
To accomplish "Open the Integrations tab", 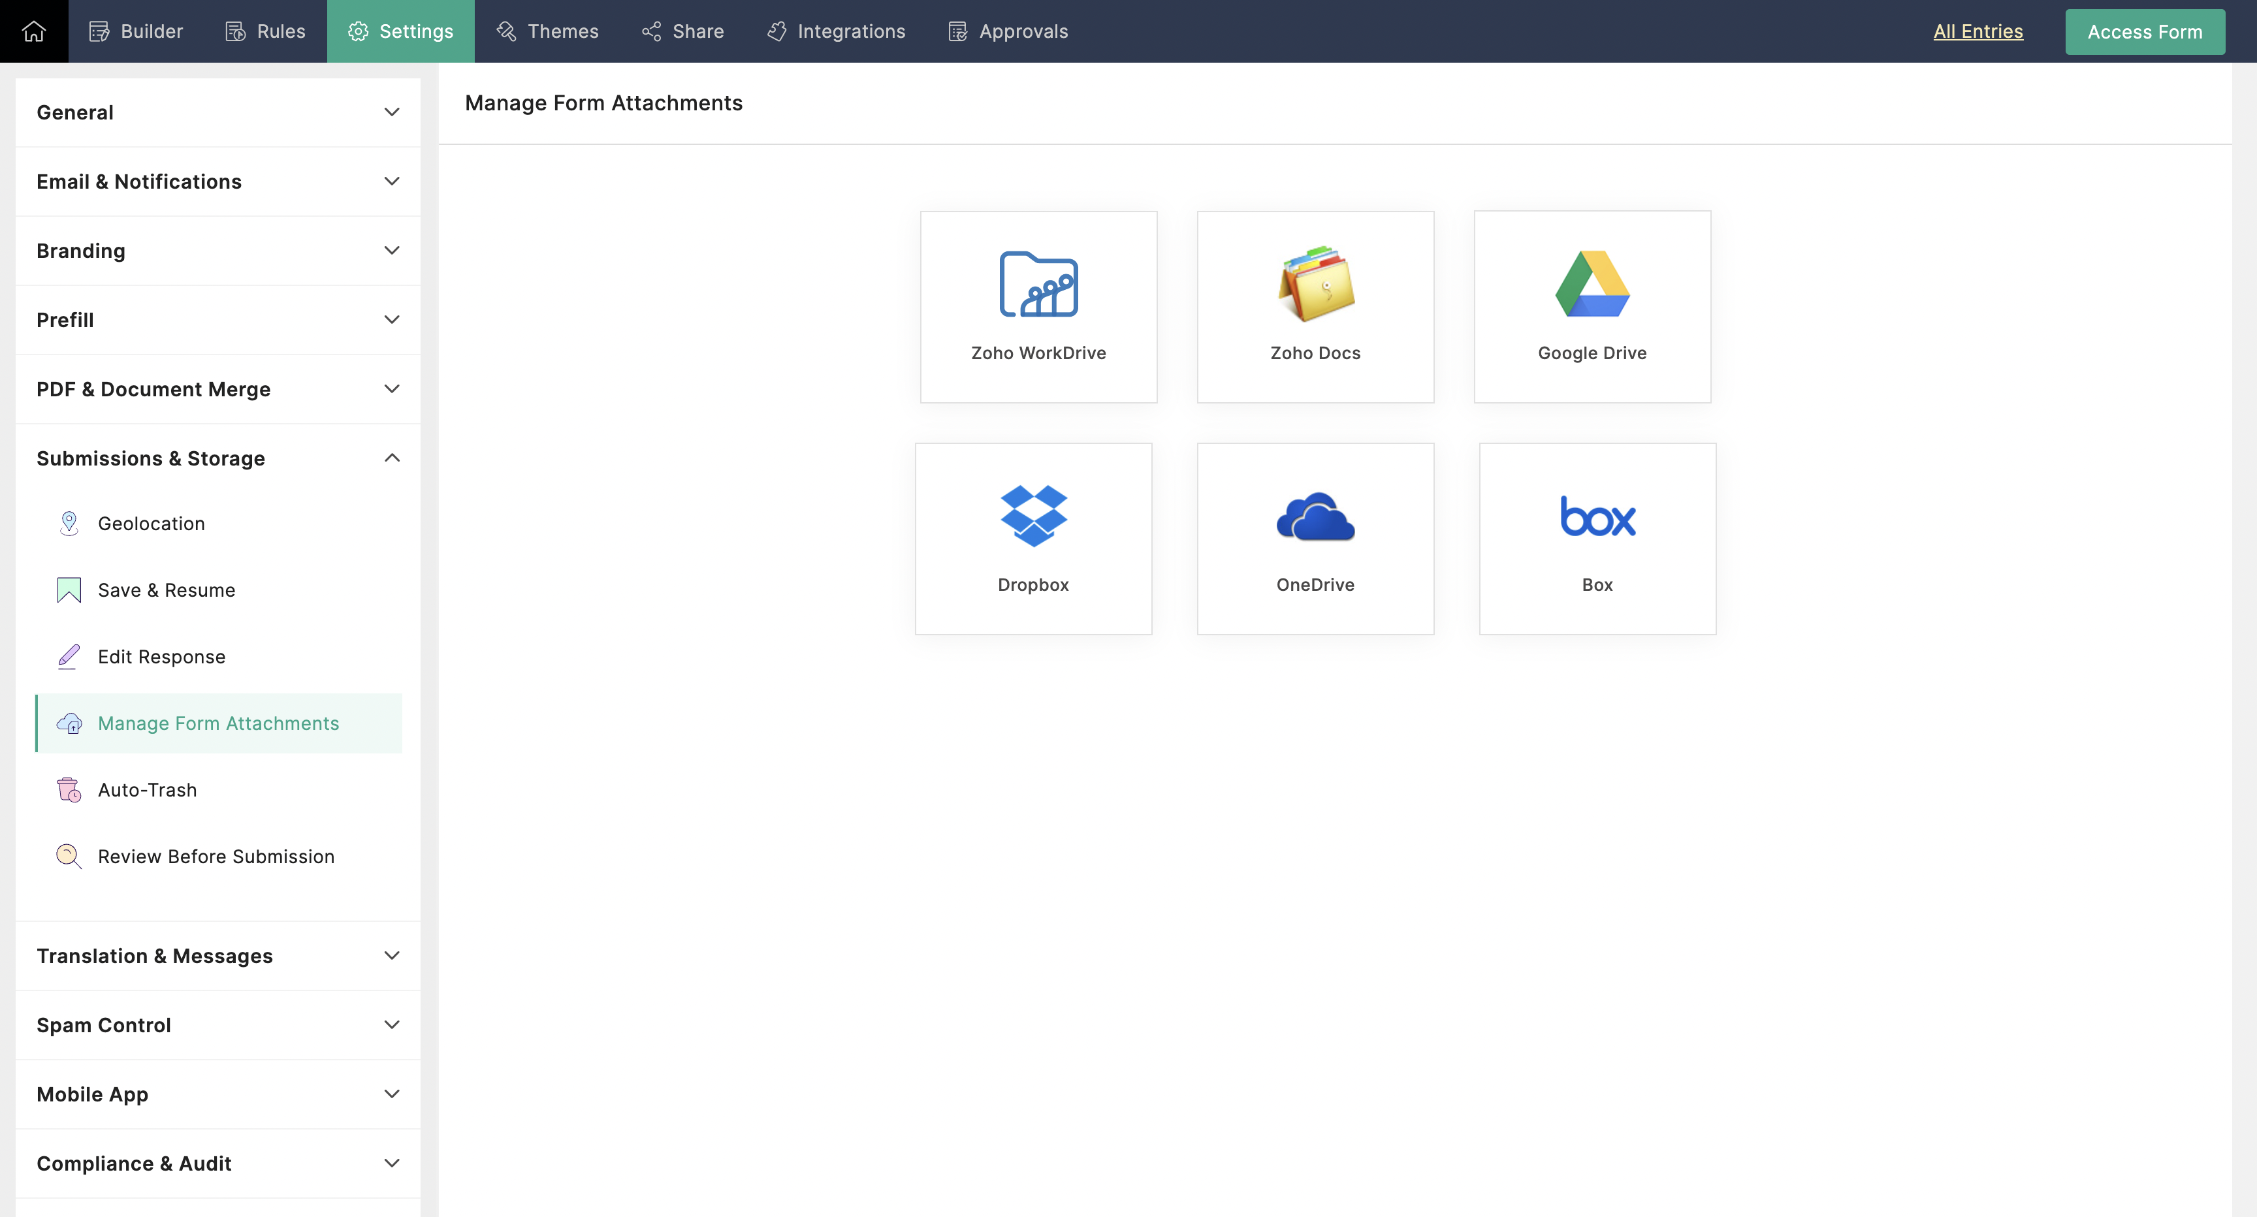I will click(836, 31).
